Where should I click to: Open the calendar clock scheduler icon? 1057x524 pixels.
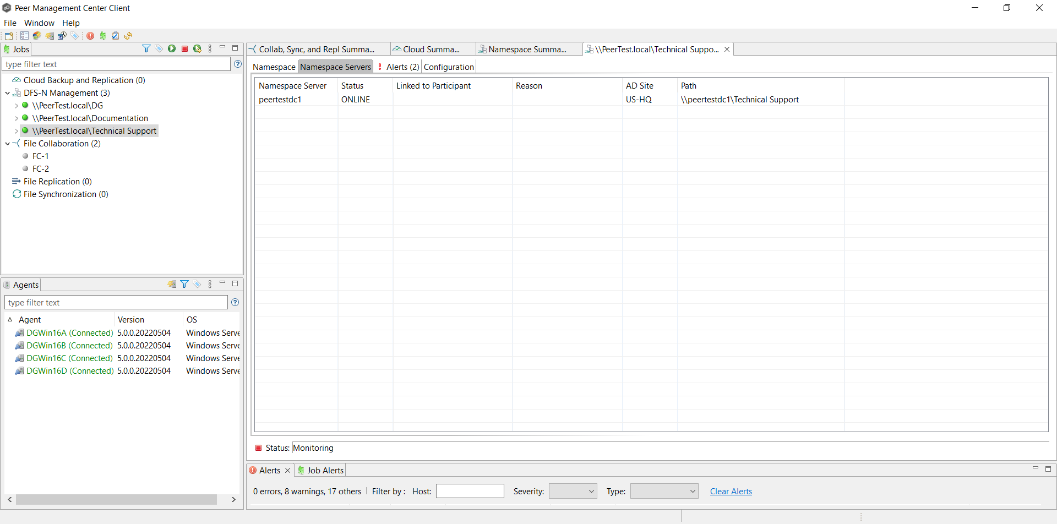[62, 36]
